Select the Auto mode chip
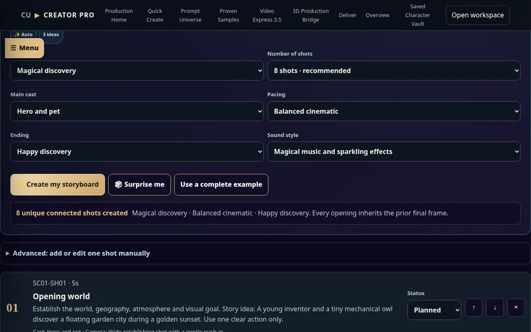Screen dimensions: 531x332 point(23,34)
